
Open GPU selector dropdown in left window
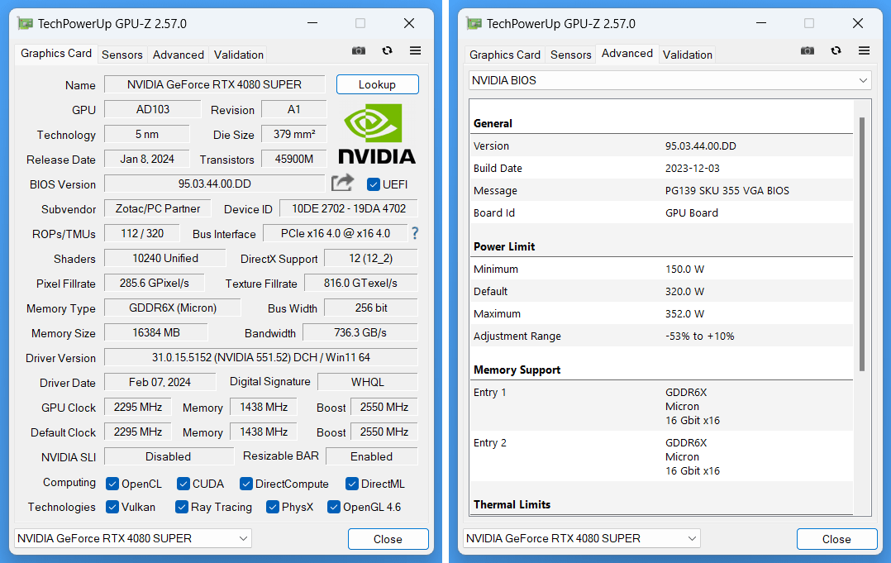(132, 538)
